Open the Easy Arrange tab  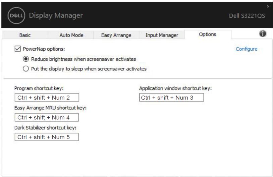tap(116, 35)
